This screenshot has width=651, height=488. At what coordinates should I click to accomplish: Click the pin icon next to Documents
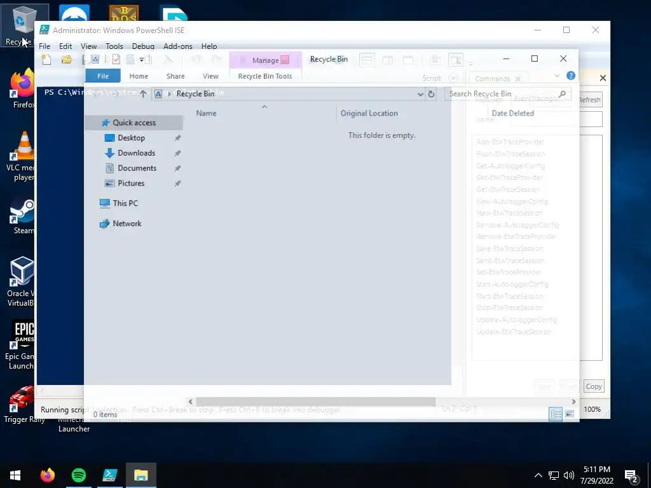point(177,168)
